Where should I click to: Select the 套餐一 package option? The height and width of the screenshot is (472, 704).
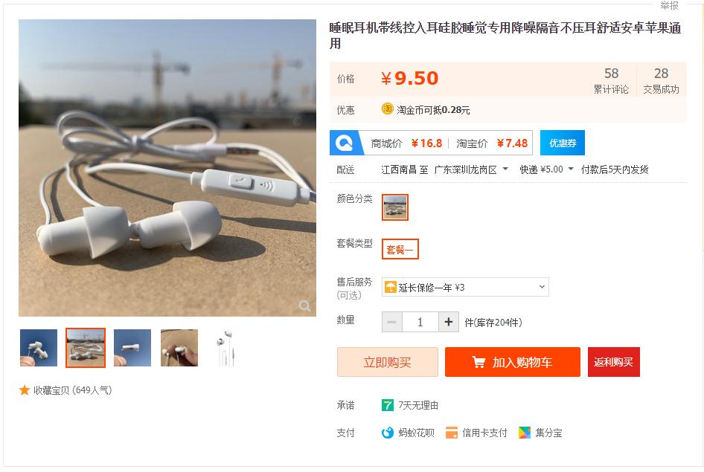point(401,250)
